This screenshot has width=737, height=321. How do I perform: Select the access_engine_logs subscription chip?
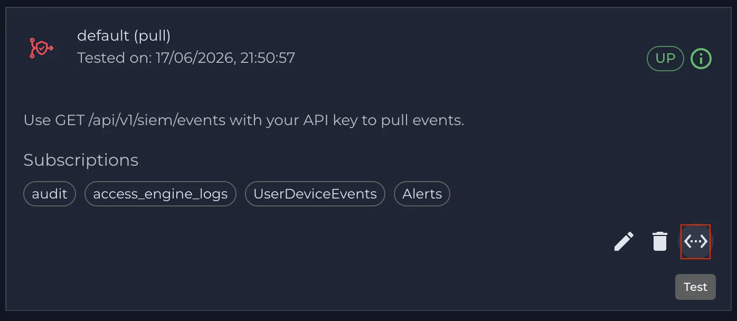pyautogui.click(x=160, y=194)
